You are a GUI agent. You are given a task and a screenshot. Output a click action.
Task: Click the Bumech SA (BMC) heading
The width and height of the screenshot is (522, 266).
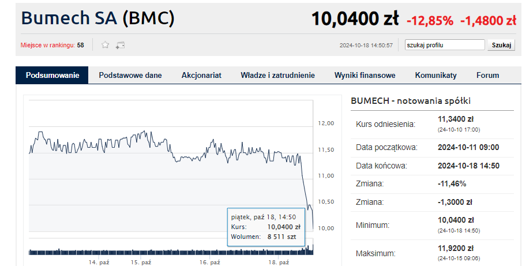98,18
